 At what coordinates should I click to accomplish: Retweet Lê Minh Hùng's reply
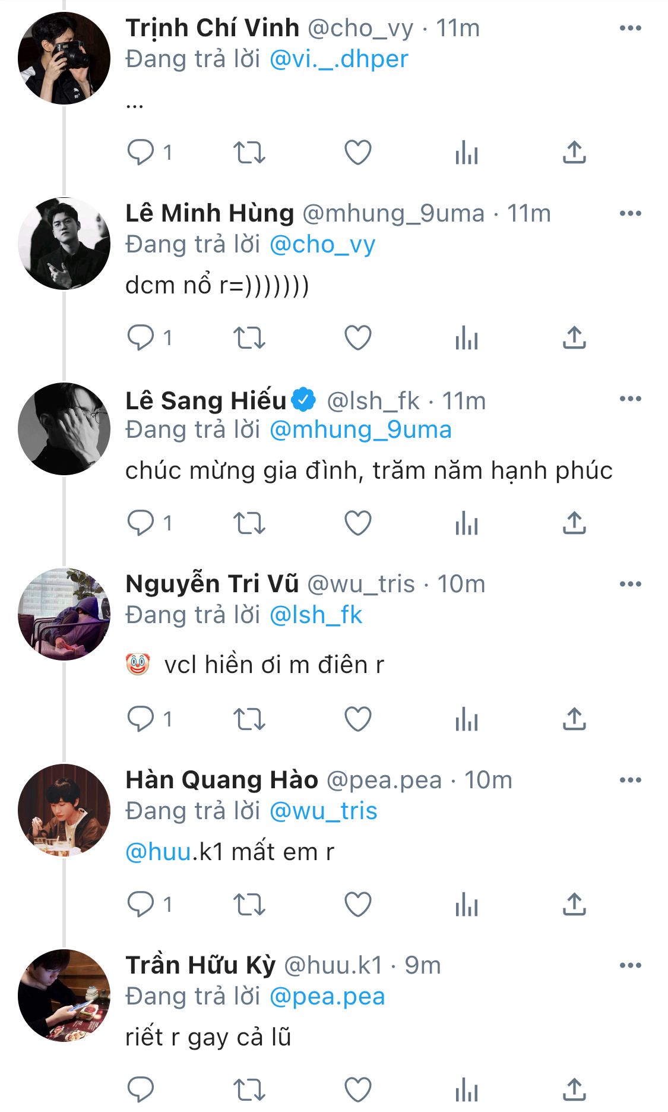[249, 338]
